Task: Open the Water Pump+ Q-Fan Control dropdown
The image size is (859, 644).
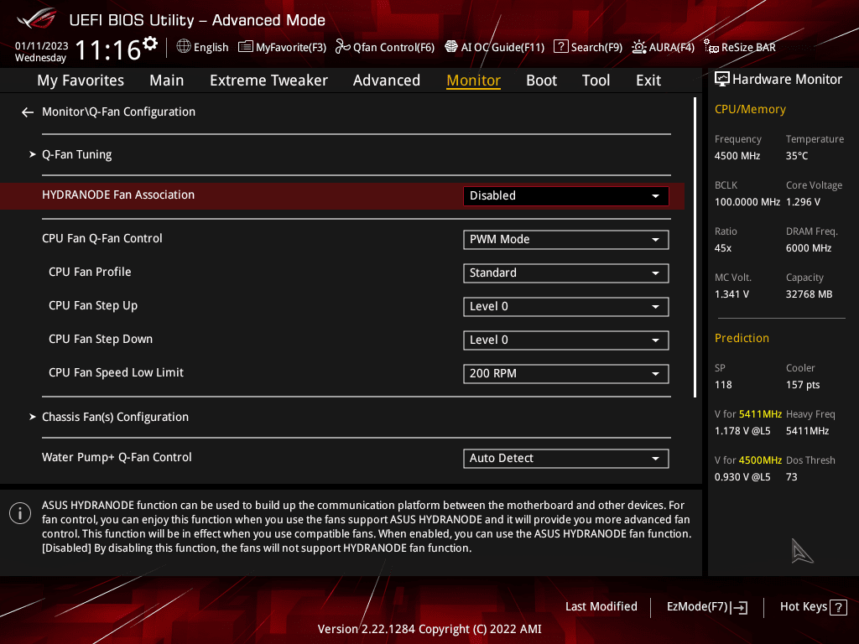Action: click(566, 459)
